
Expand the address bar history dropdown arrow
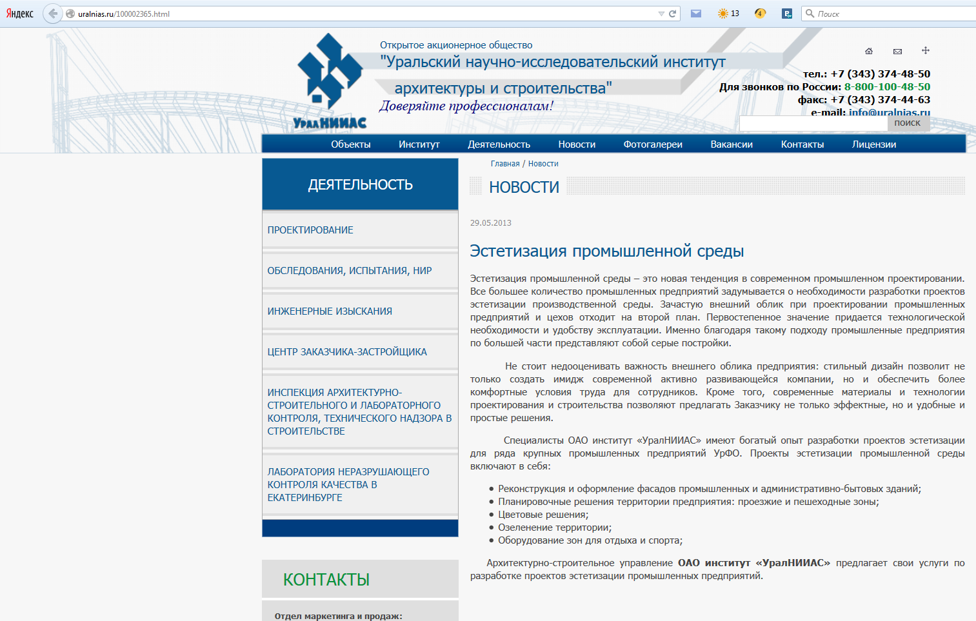(x=661, y=14)
